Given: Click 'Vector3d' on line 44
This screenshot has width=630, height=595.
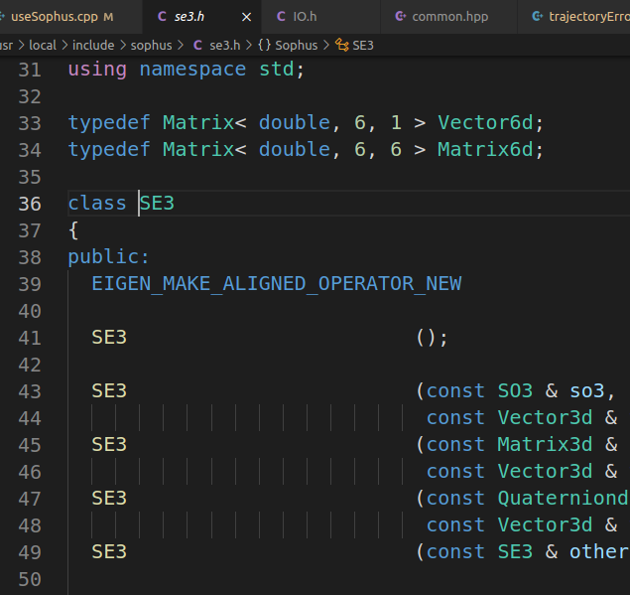Looking at the screenshot, I should (x=545, y=417).
